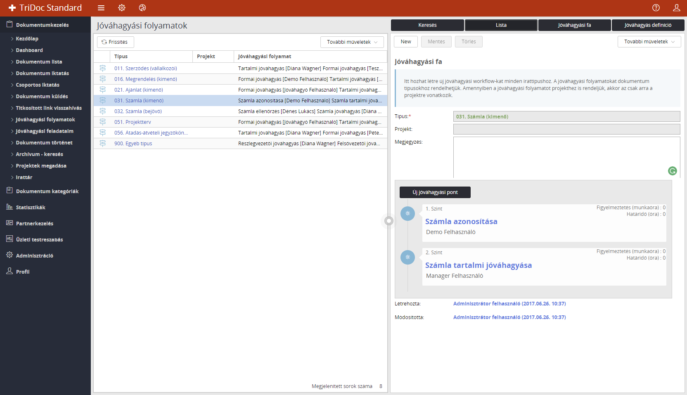Click the workflow icon for row 011. Szerződés
The width and height of the screenshot is (687, 395).
[102, 69]
